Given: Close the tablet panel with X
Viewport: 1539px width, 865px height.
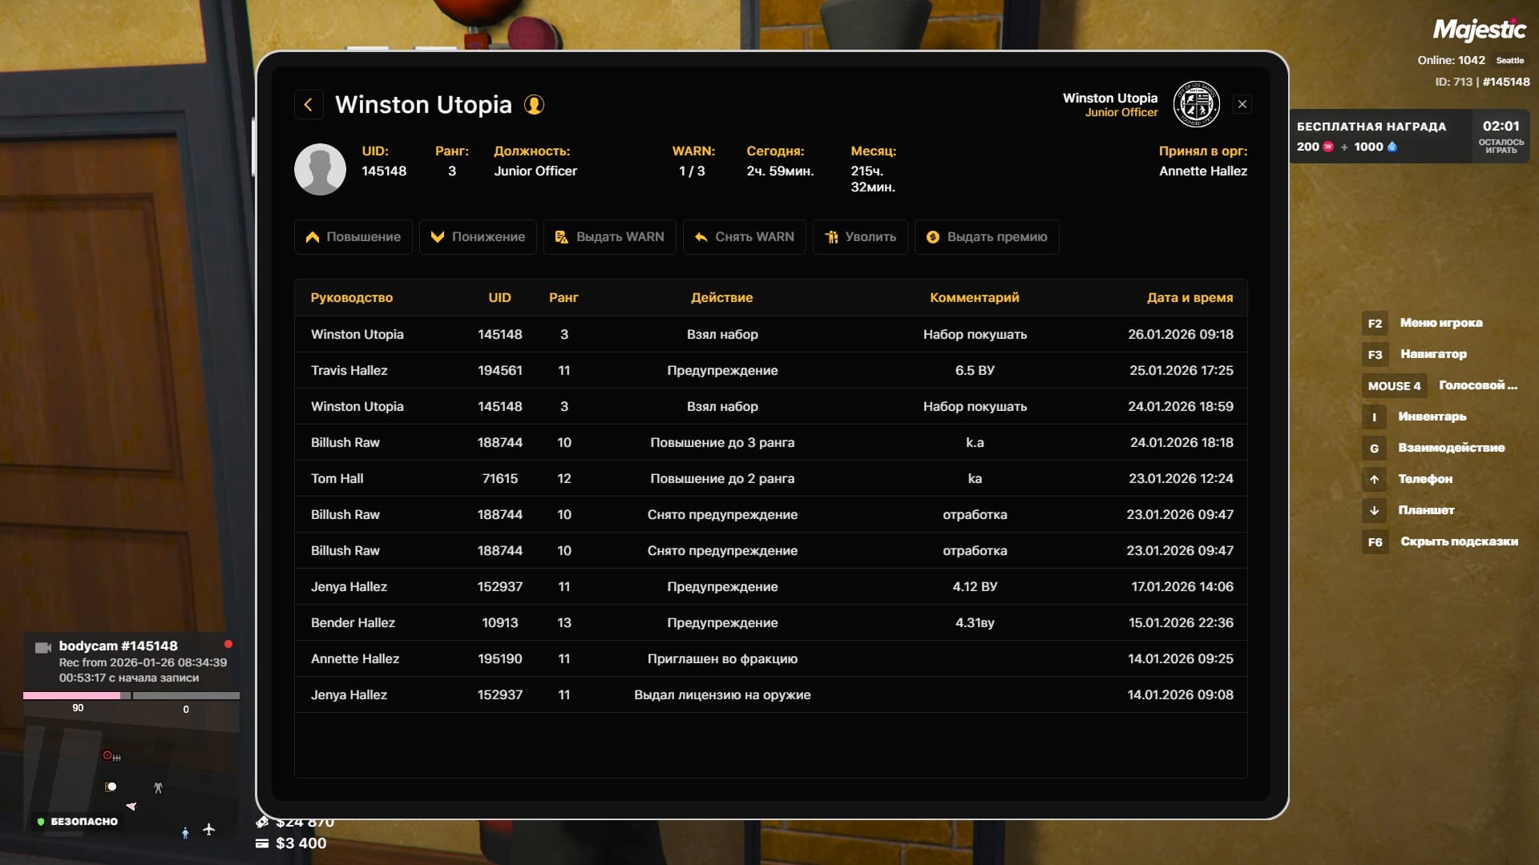Looking at the screenshot, I should [1242, 104].
